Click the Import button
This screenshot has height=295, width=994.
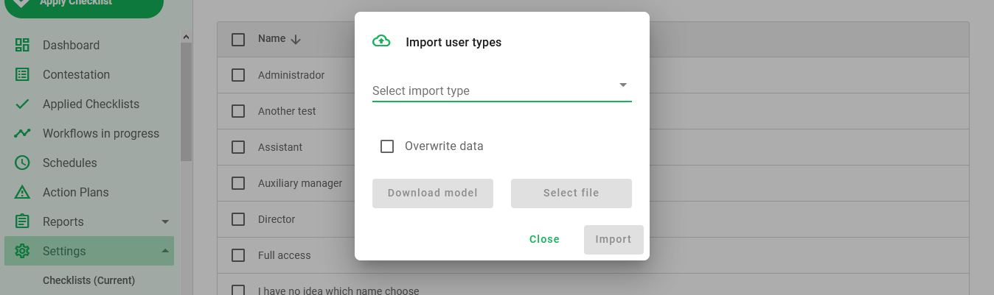614,240
